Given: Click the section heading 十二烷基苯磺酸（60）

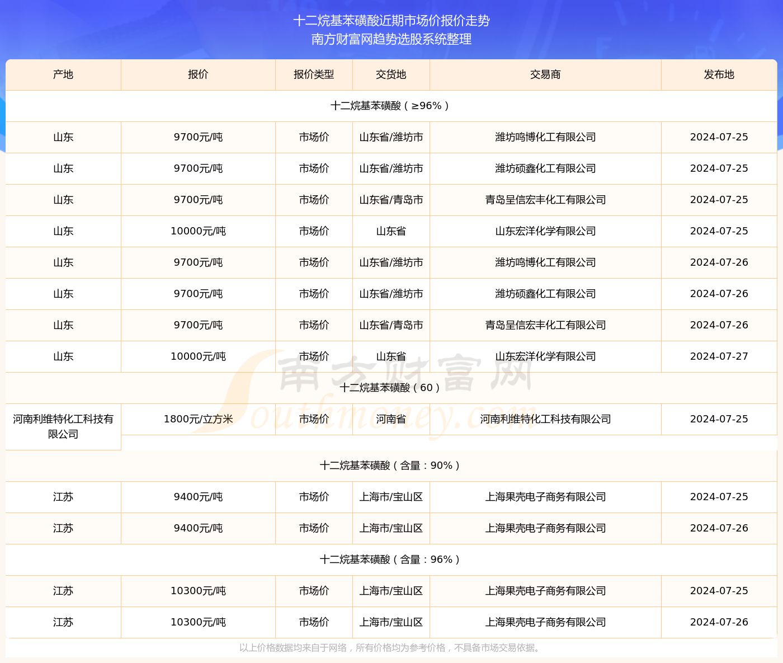Looking at the screenshot, I should tap(391, 388).
